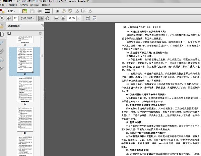Click the thumbnail panel scrollbar handle
Image resolution: width=201 pixels, height=156 pixels.
42,56
